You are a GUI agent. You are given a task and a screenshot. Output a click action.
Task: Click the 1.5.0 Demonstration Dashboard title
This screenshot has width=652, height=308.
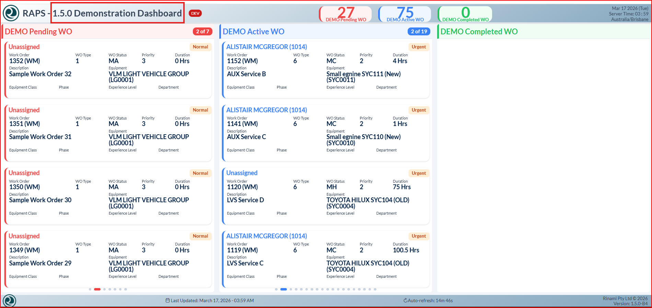[x=117, y=13]
